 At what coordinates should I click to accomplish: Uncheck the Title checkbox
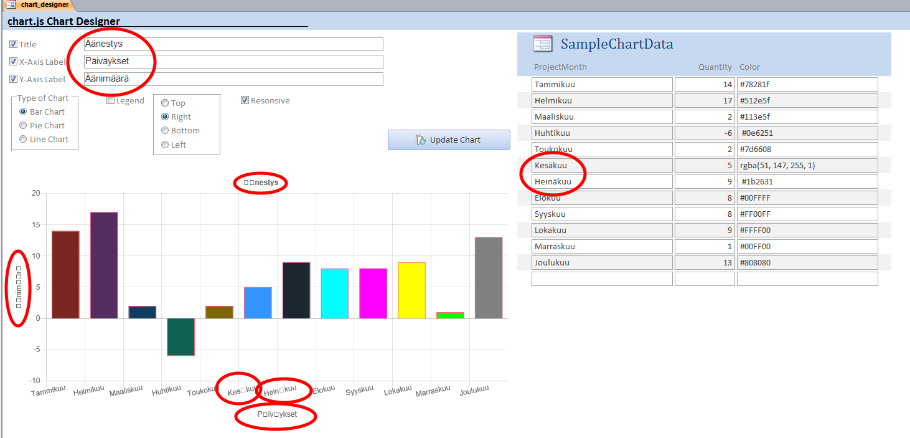[13, 44]
